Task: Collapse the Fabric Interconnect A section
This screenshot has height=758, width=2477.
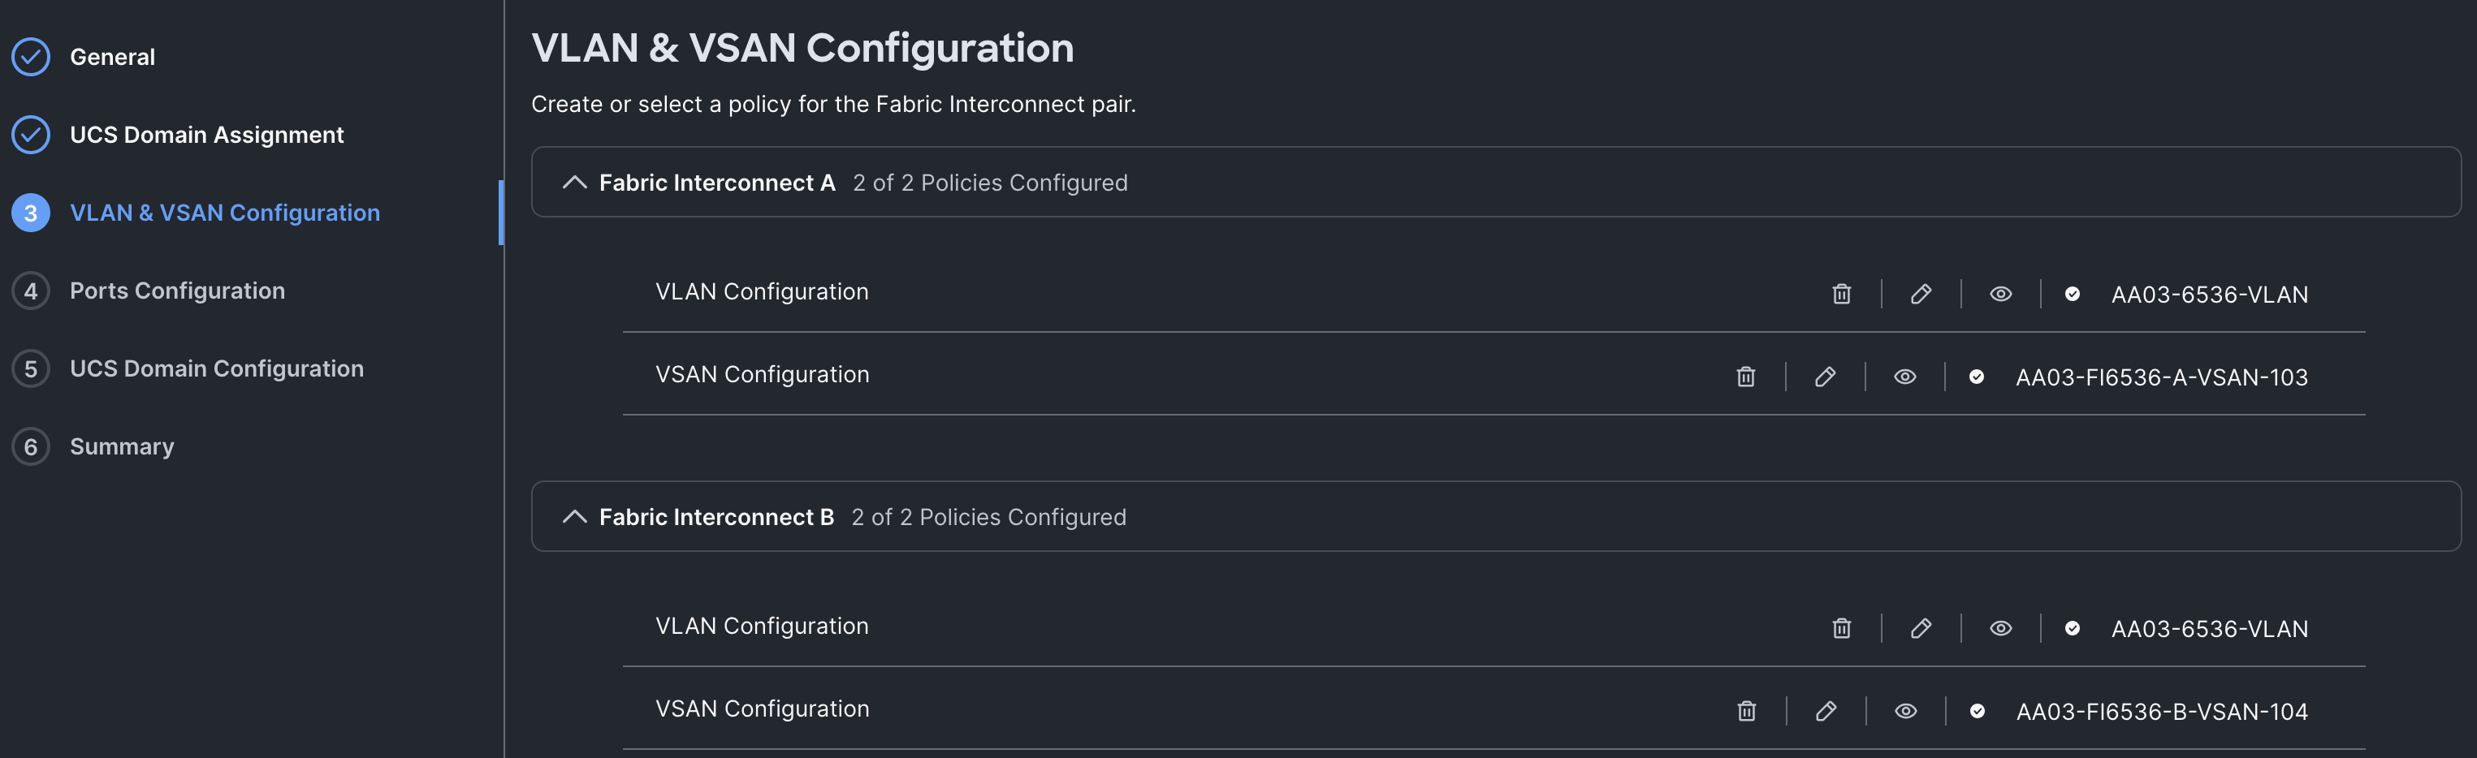Action: 575,182
